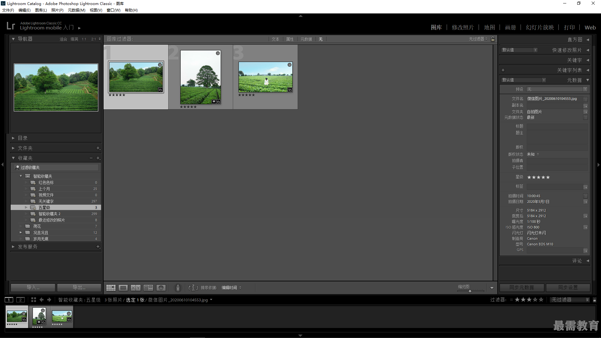Go forward with filmstrip right arrow
Screen dimensions: 601x338
49,300
